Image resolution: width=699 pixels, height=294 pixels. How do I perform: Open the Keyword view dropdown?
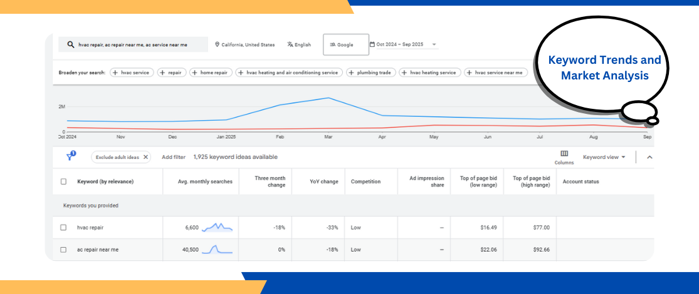[604, 157]
